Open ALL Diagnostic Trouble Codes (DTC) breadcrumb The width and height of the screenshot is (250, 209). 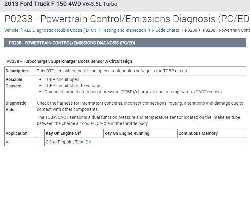(60, 30)
